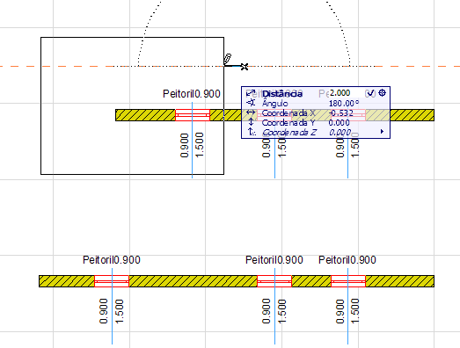Click the Coordenada Y label
This screenshot has height=348, width=460.
[x=288, y=122]
